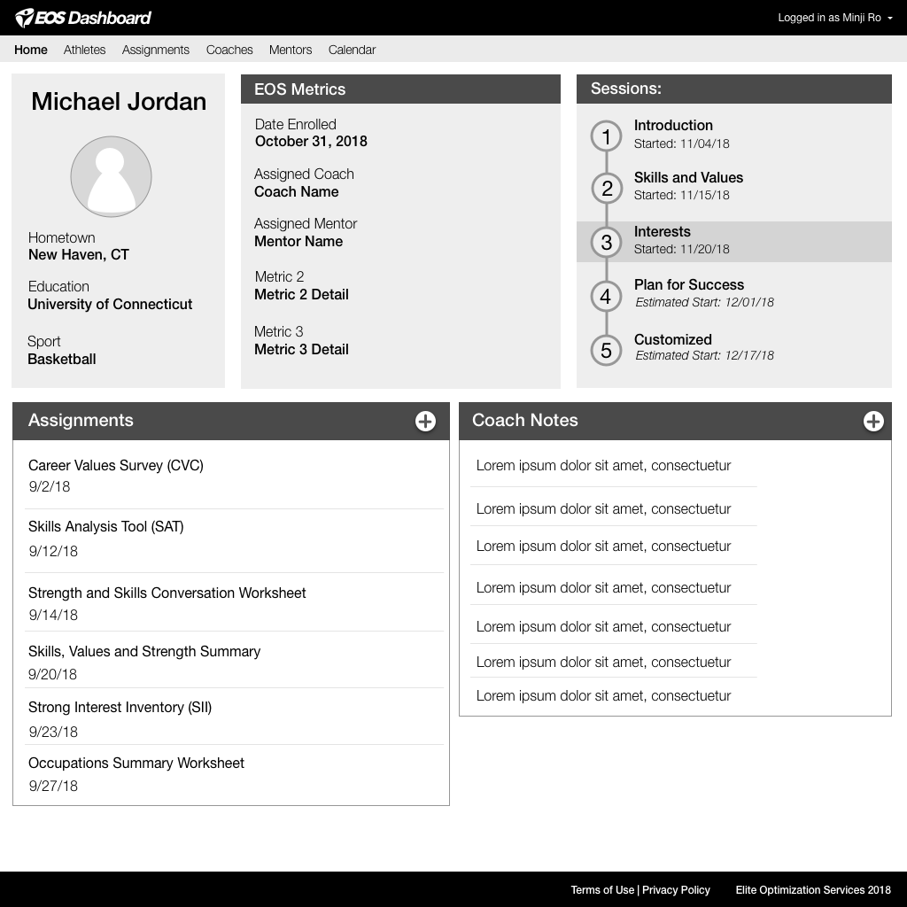Viewport: 907px width, 907px height.
Task: Open the Plan for Success session
Action: (689, 284)
